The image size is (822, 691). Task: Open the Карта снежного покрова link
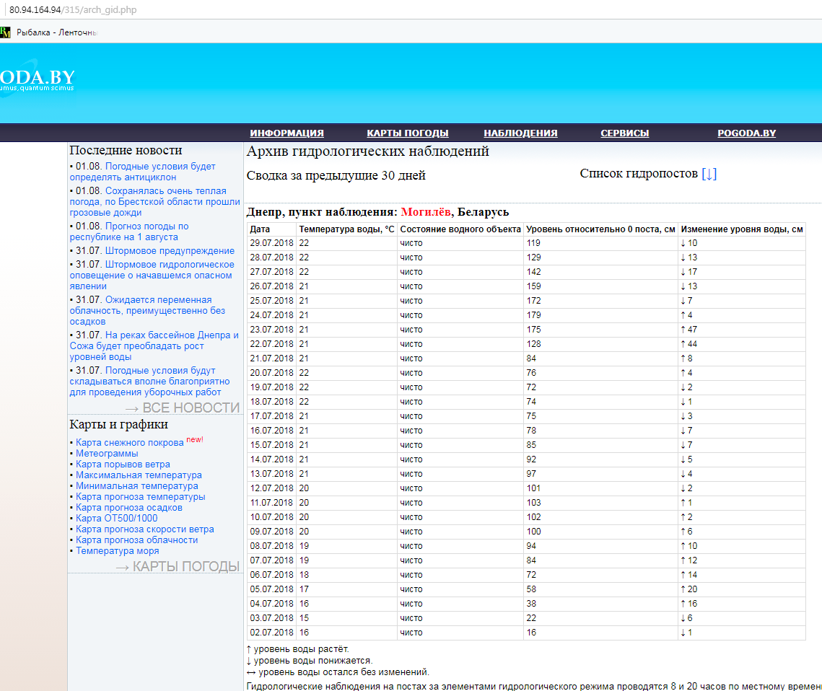point(130,443)
